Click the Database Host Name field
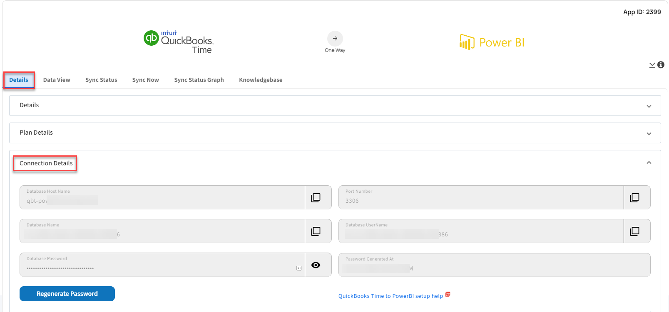The width and height of the screenshot is (669, 312). (162, 197)
